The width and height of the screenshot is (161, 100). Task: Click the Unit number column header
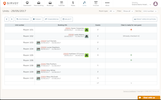[x=20, y=25]
